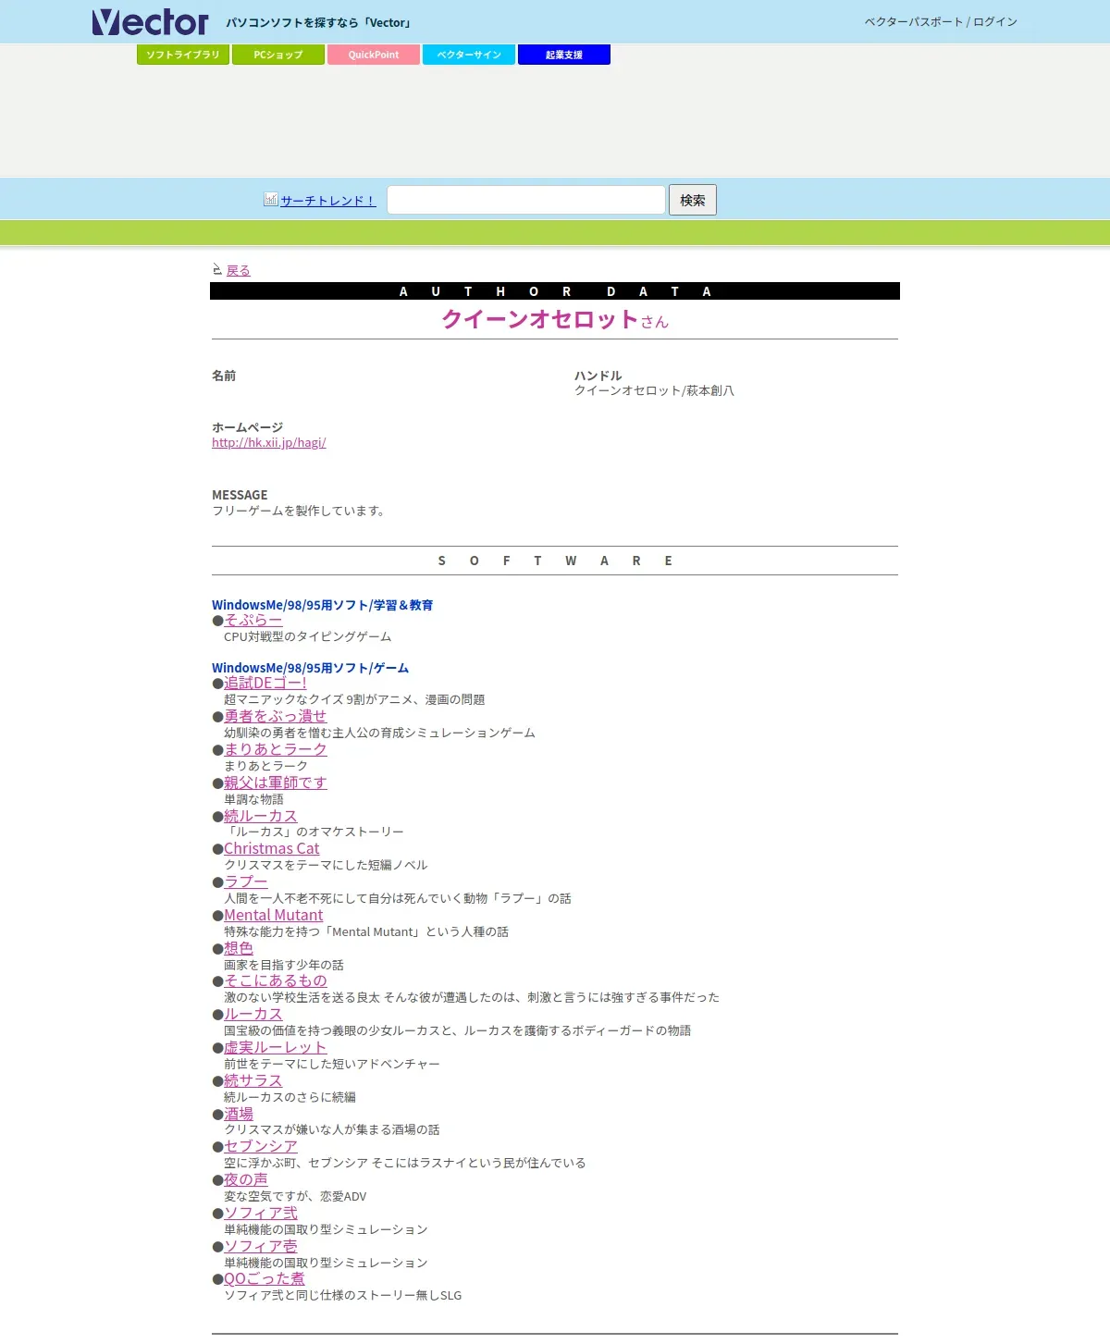The width and height of the screenshot is (1110, 1344).
Task: Open the 親父は軍師です software link
Action: 276,783
